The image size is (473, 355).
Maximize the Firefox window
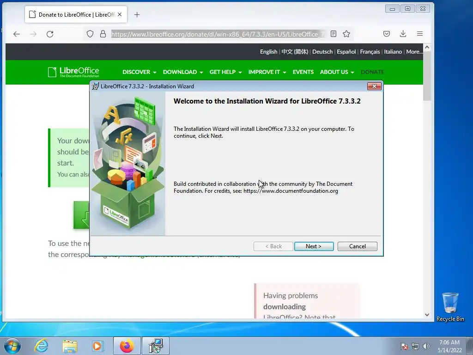tap(407, 9)
